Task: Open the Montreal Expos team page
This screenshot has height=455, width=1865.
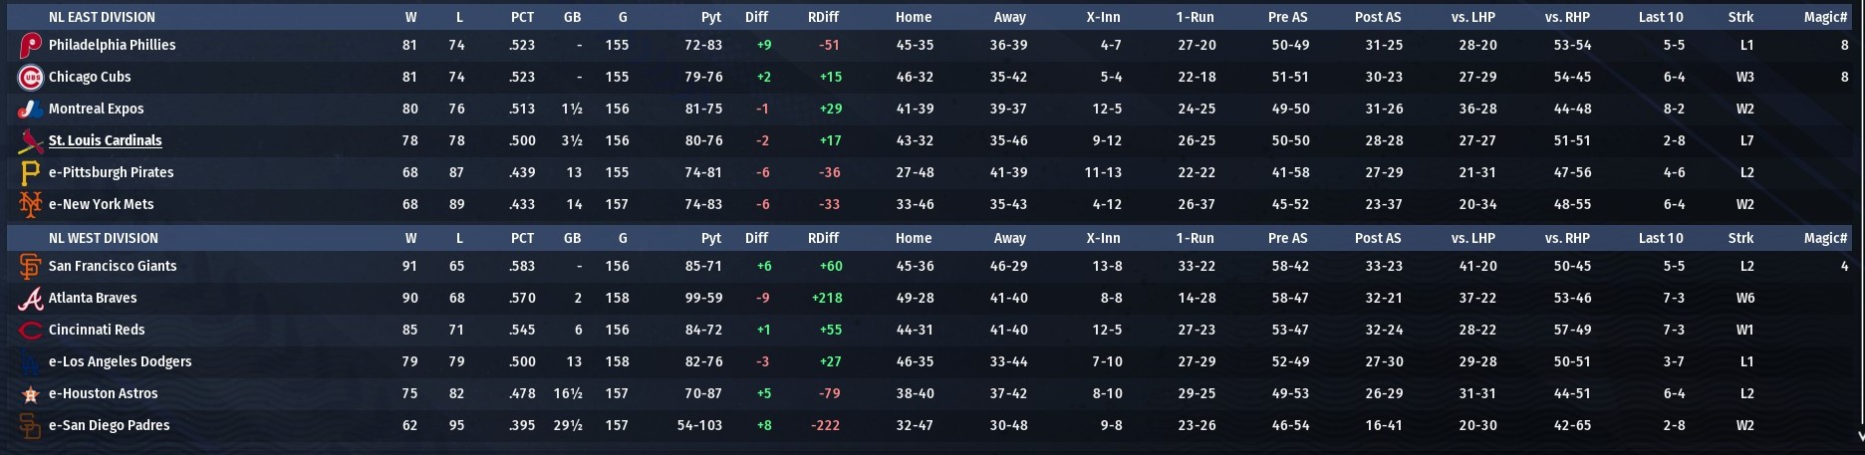Action: (97, 110)
